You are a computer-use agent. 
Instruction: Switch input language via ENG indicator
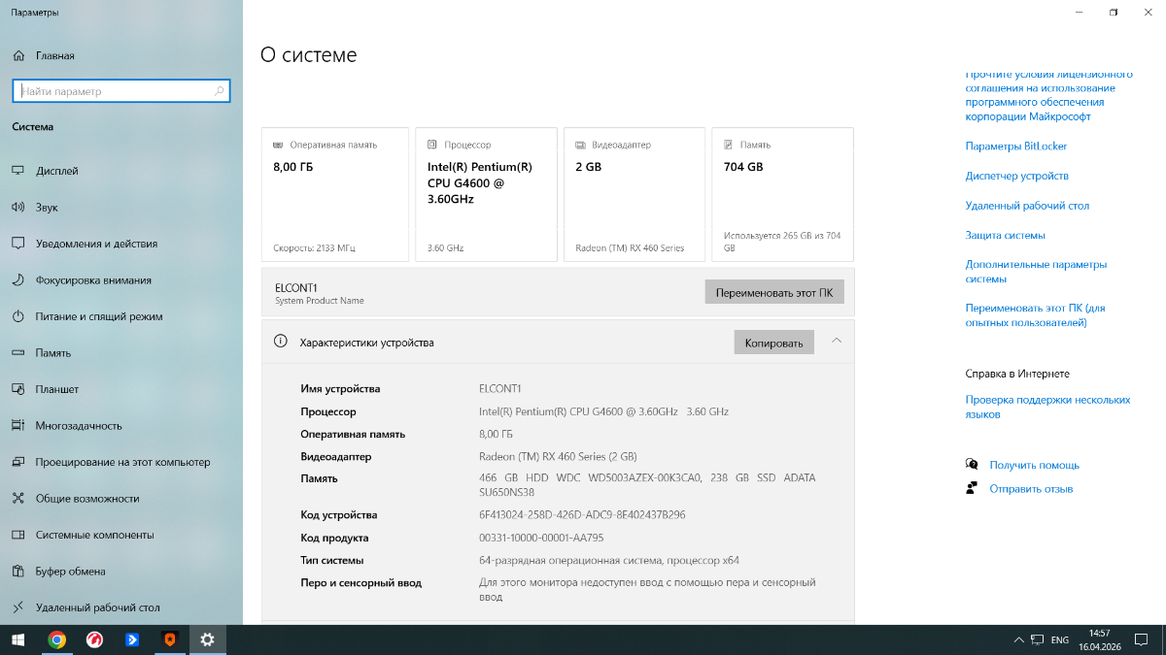tap(1060, 640)
